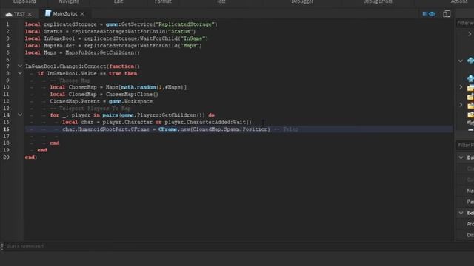This screenshot has width=474, height=266.
Task: Select the MainScript tab
Action: 65,13
